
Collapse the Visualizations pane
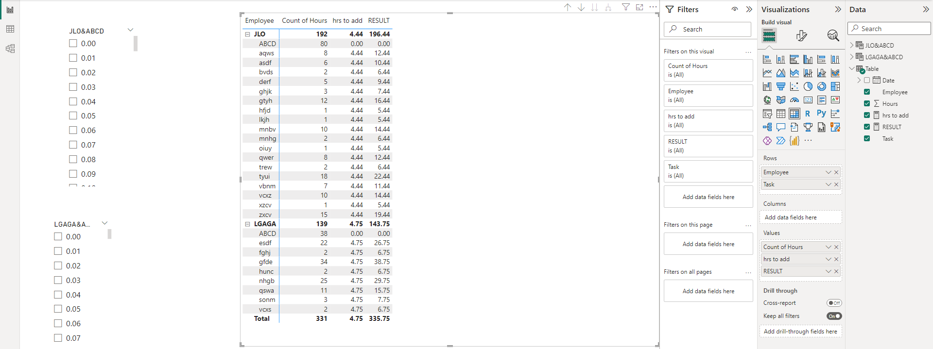(838, 9)
